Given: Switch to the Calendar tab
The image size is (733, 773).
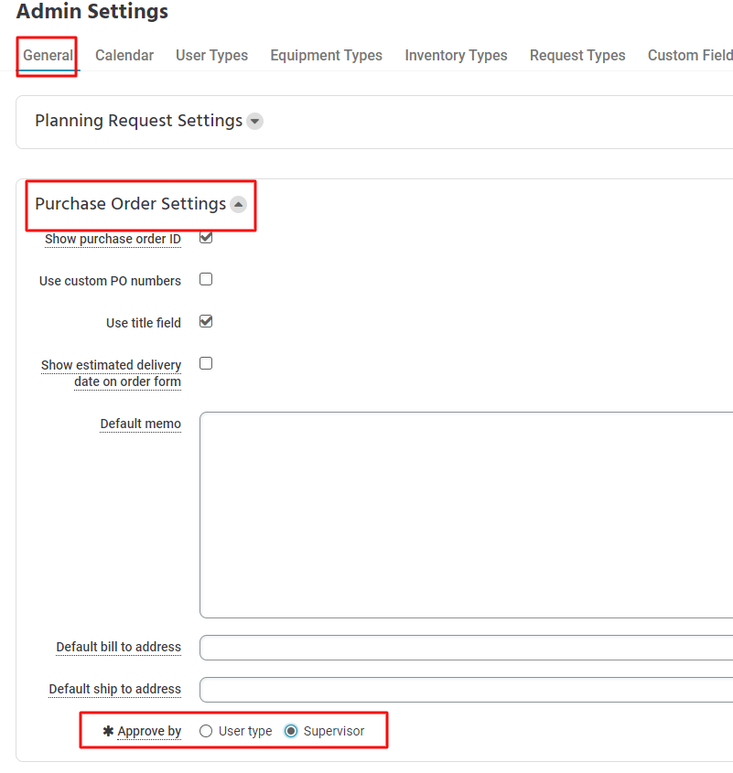Looking at the screenshot, I should (124, 55).
